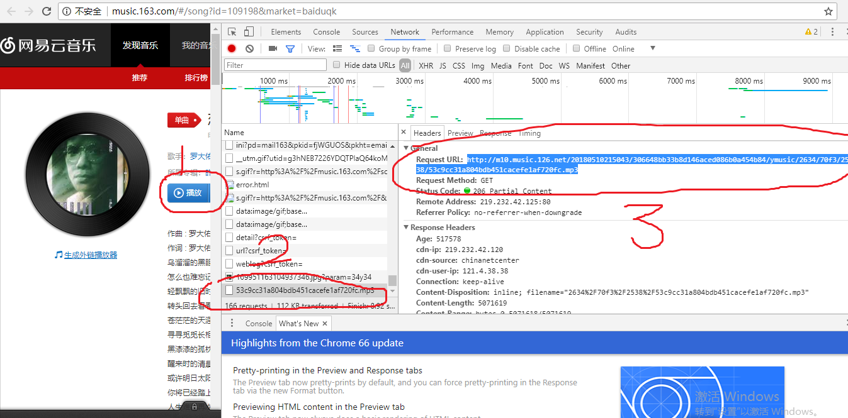
Task: Close the request details pane with the X
Action: (403, 133)
